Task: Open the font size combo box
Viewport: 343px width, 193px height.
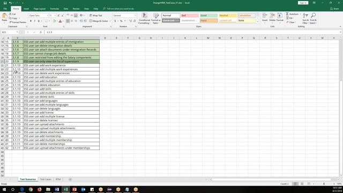Action: [x=53, y=16]
